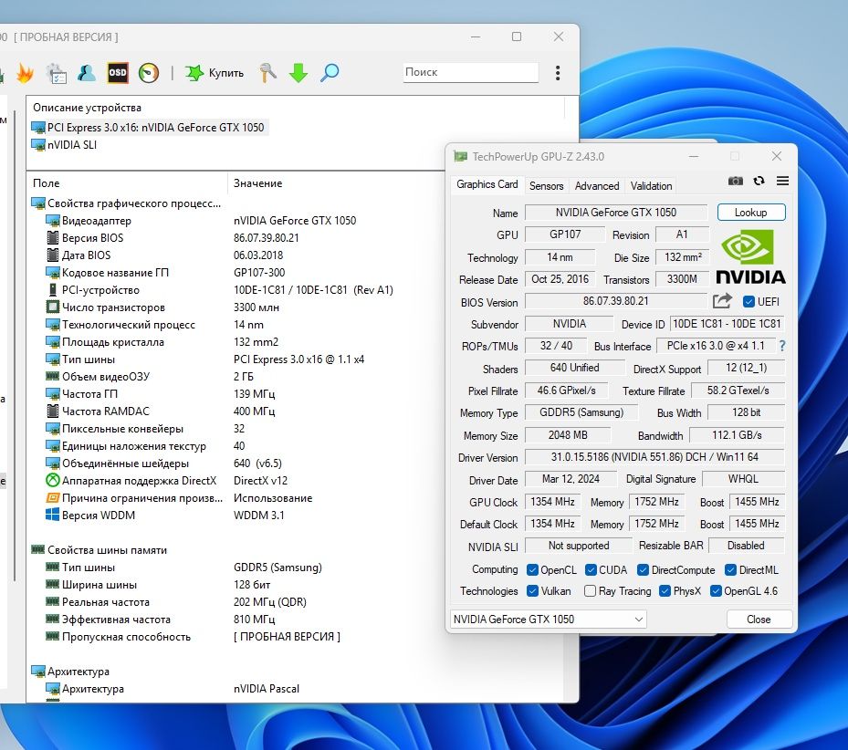Viewport: 848px width, 750px height.
Task: Open the GPU selection dropdown in GPU-Z
Action: pyautogui.click(x=549, y=620)
